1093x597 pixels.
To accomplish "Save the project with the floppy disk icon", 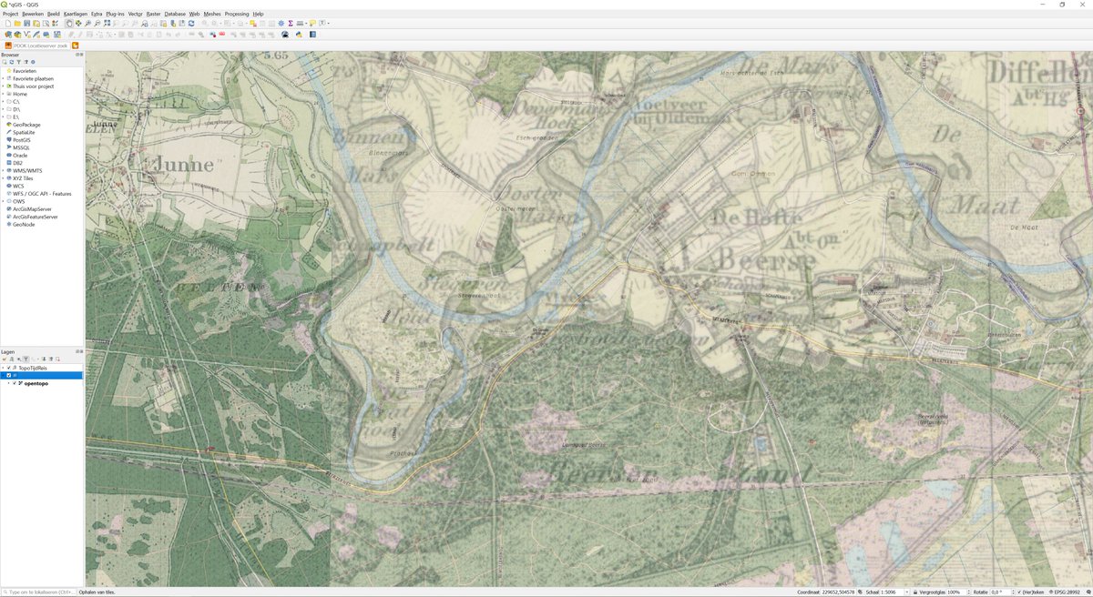I will pos(26,24).
